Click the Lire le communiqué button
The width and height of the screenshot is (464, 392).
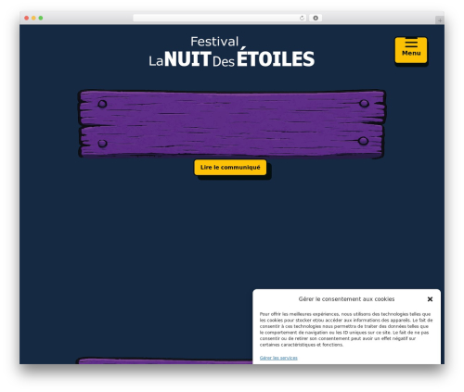tap(230, 168)
